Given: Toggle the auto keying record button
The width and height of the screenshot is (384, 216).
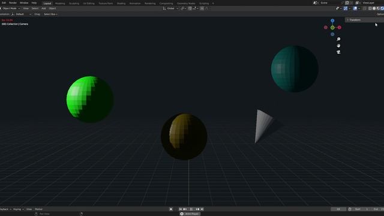Looking at the screenshot, I should 171,209.
